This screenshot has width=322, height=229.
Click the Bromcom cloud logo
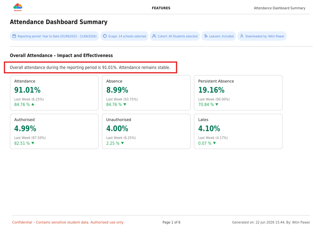point(18,7)
